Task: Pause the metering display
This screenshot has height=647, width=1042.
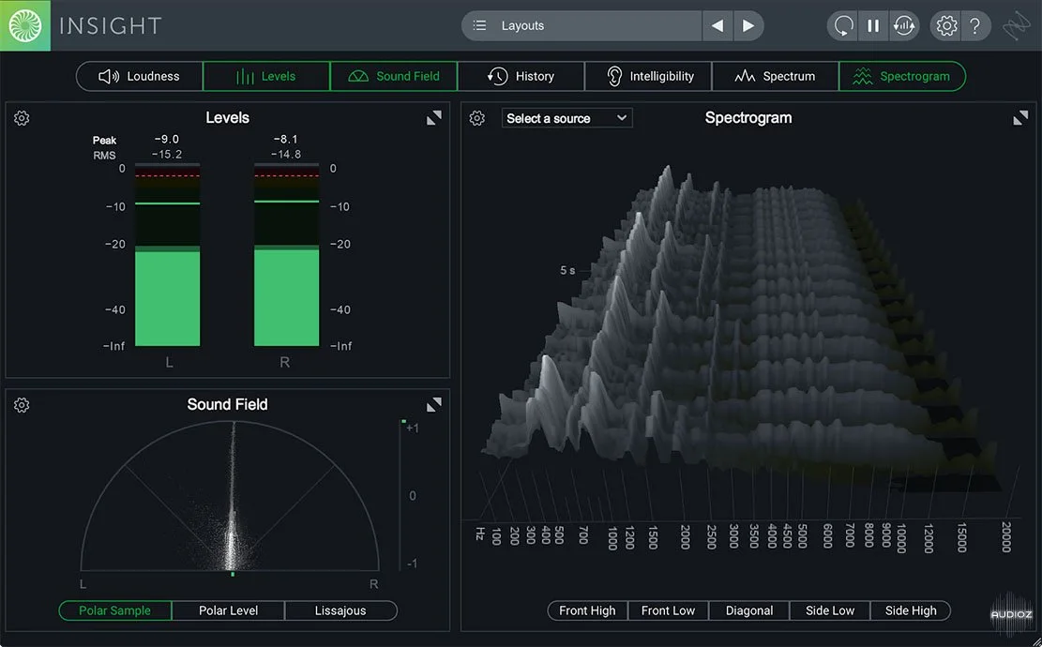Action: [873, 25]
